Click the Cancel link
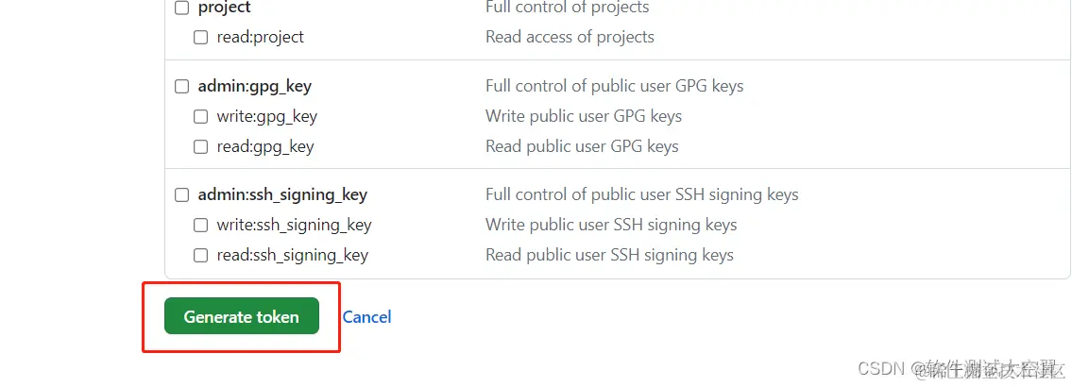Image resolution: width=1072 pixels, height=387 pixels. click(x=366, y=317)
